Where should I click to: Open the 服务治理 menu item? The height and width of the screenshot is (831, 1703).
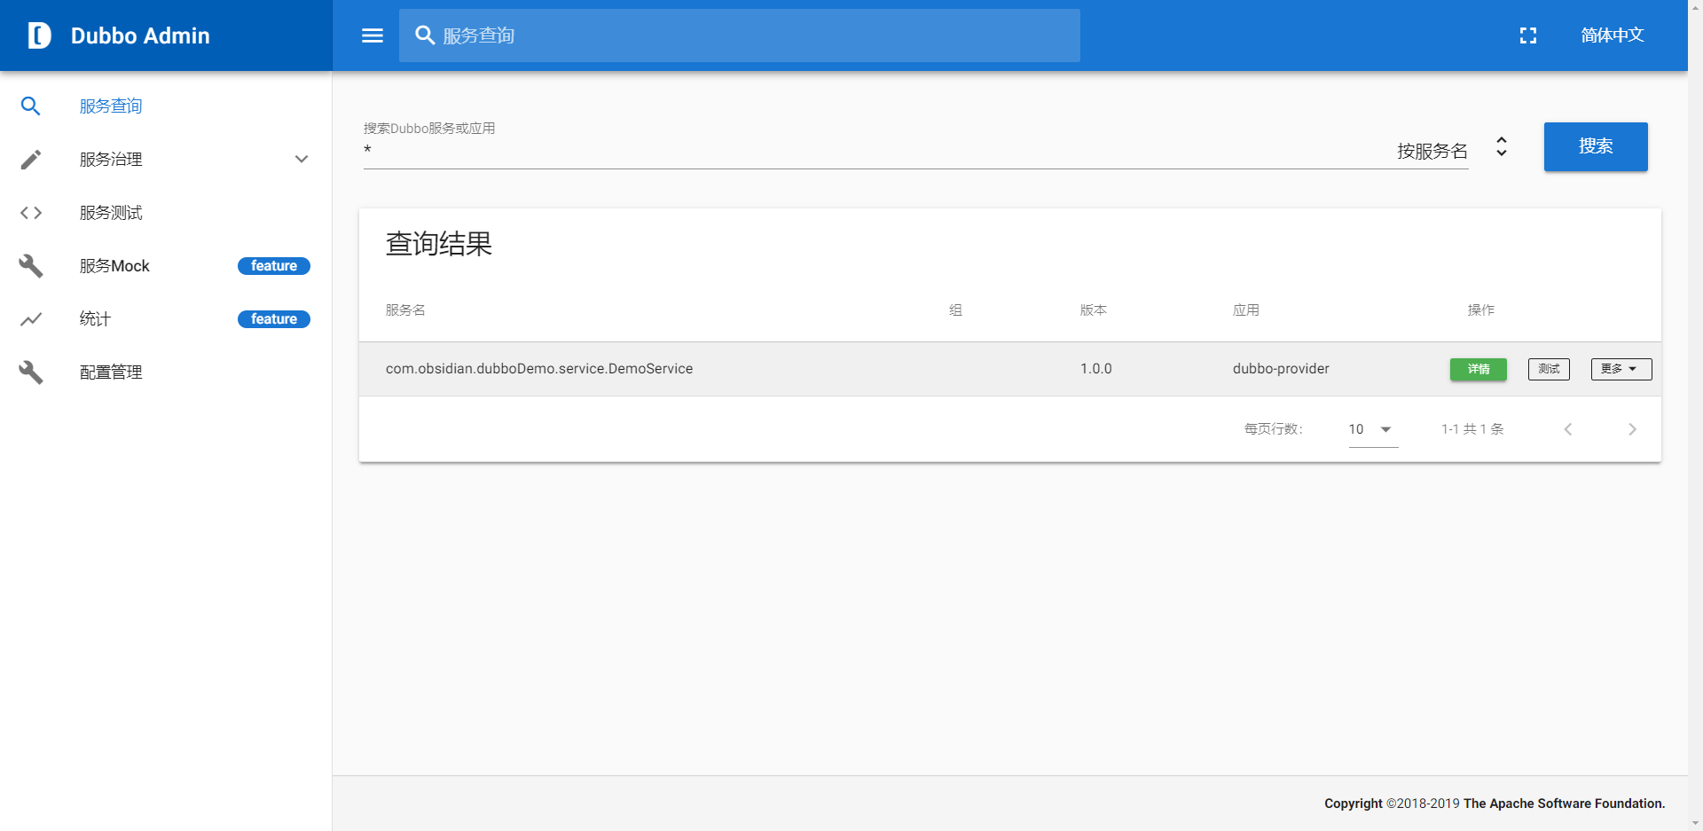point(166,160)
